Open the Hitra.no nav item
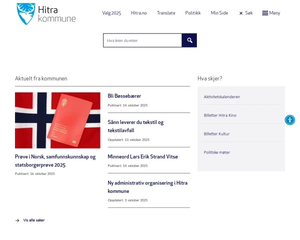This screenshot has width=300, height=240. click(x=138, y=13)
